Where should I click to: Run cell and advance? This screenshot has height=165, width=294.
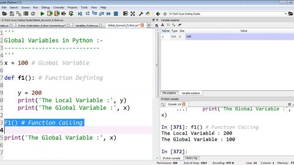(57, 14)
